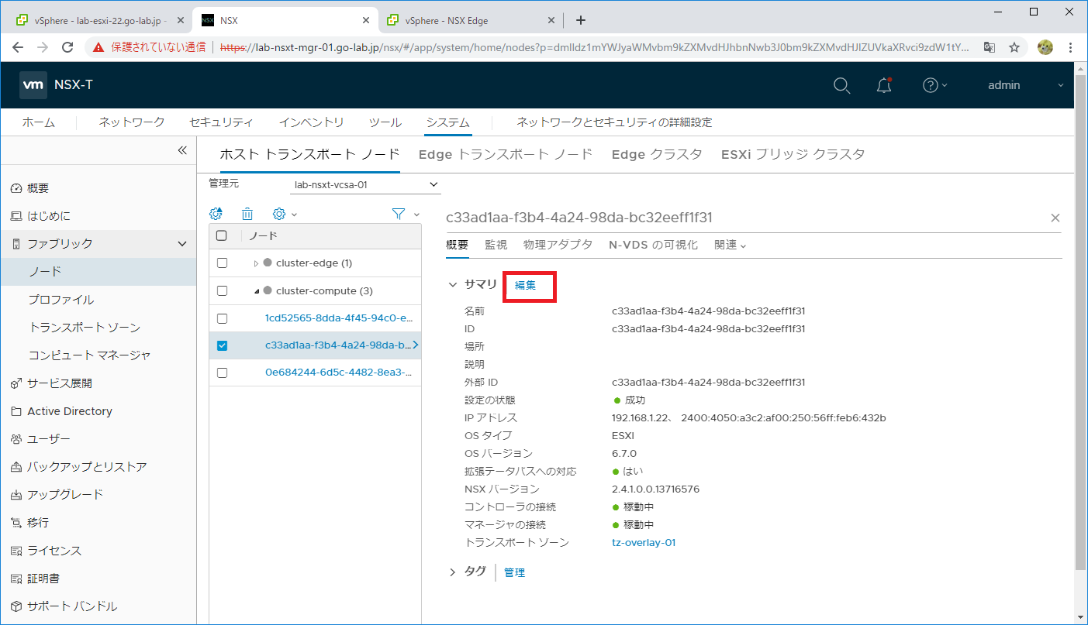Image resolution: width=1088 pixels, height=625 pixels.
Task: Open the Chrome three-dot menu
Action: (1072, 47)
